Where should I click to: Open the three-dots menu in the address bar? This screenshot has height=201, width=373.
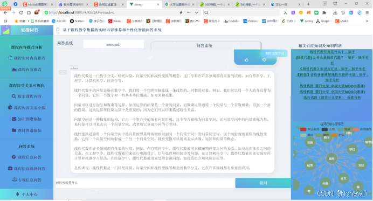click(189, 12)
